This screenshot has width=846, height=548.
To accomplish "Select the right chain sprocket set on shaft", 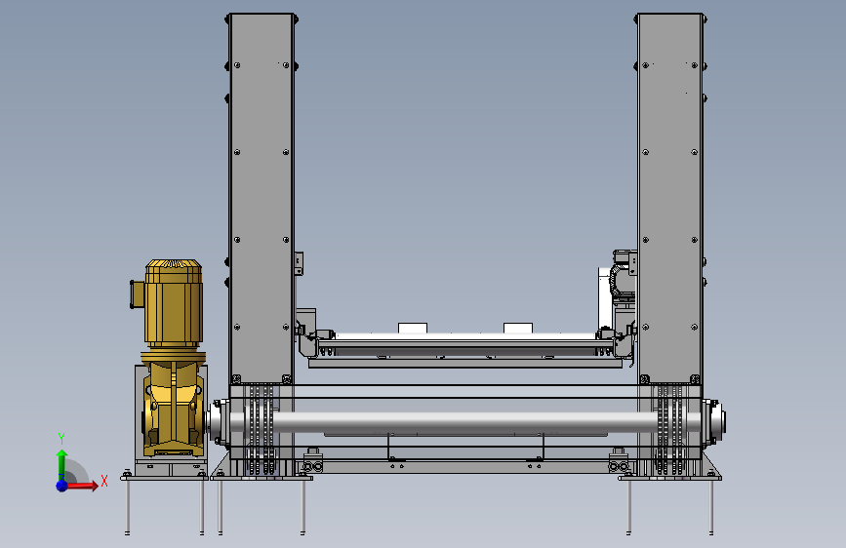I will 670,429.
